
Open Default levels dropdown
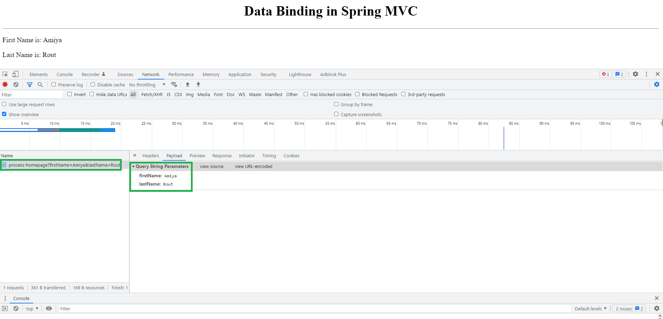click(590, 309)
